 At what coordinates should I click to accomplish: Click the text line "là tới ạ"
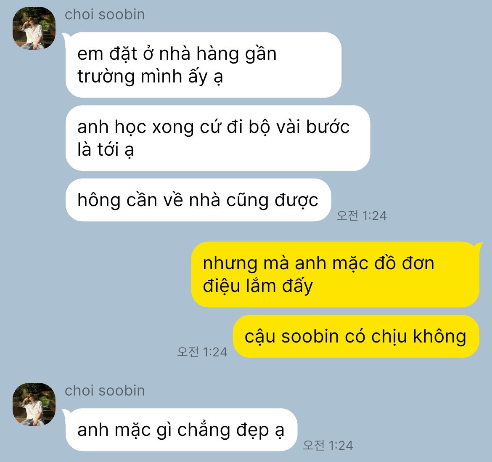[106, 149]
